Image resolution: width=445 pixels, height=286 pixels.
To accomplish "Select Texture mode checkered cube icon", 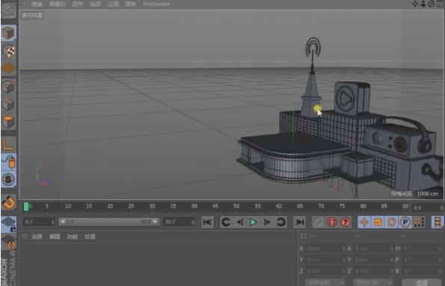I will pos(8,51).
